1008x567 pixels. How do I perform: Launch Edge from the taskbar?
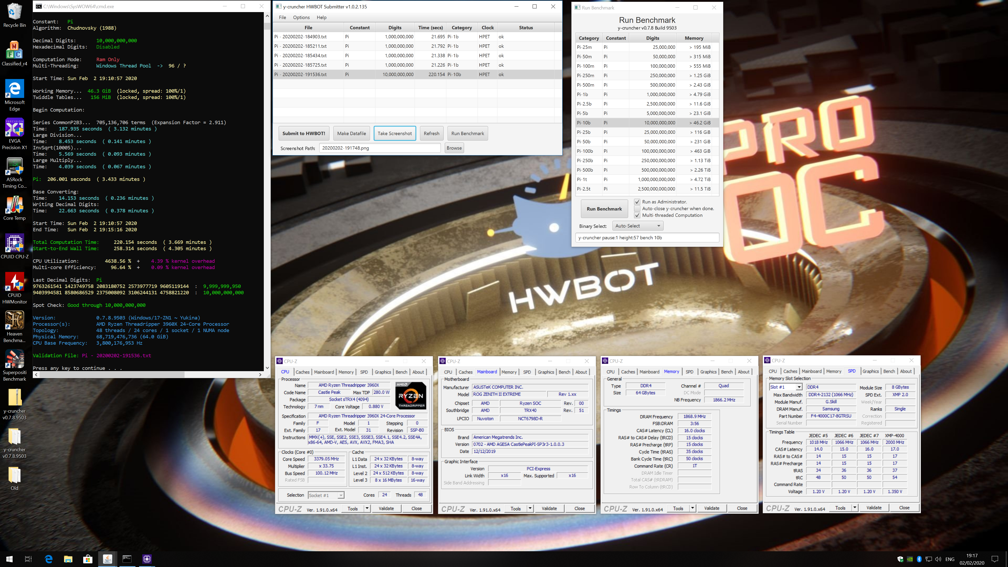[x=49, y=559]
